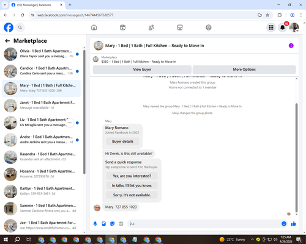Open the tab search dropdown arrow

[x=5, y=5]
